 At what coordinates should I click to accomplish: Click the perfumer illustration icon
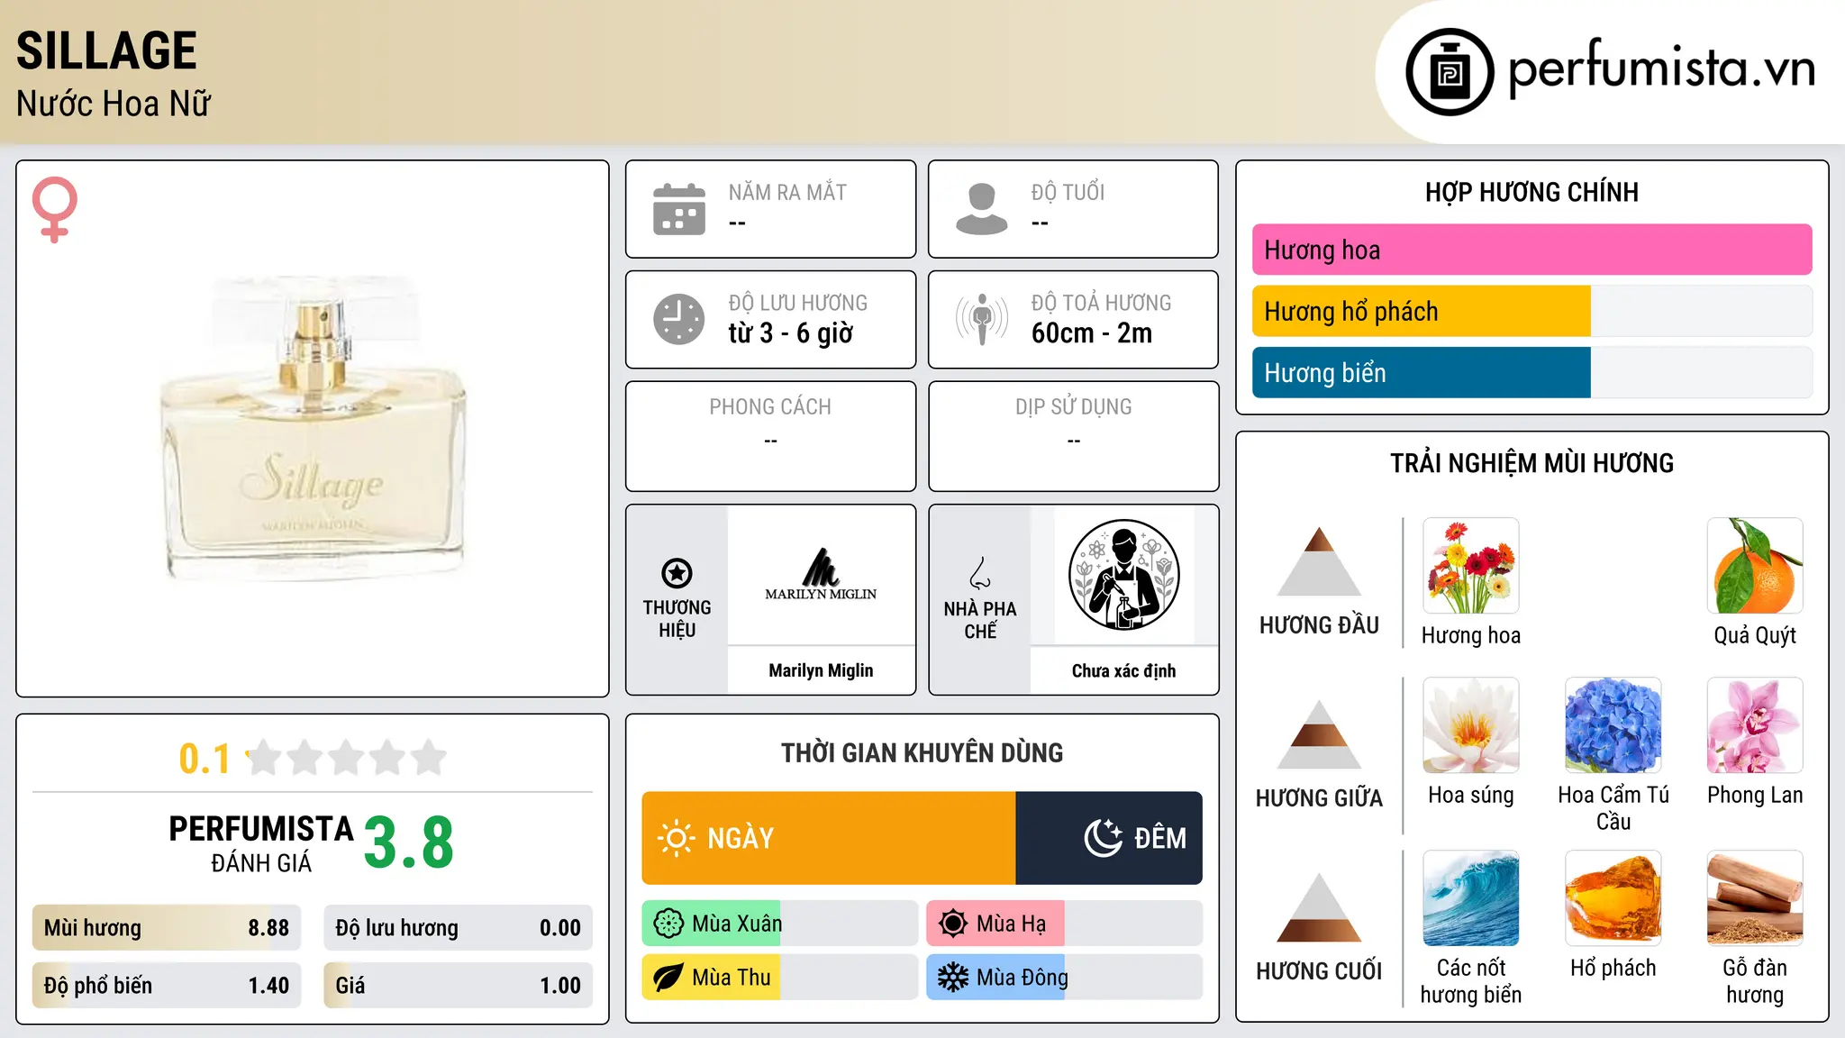click(1123, 575)
